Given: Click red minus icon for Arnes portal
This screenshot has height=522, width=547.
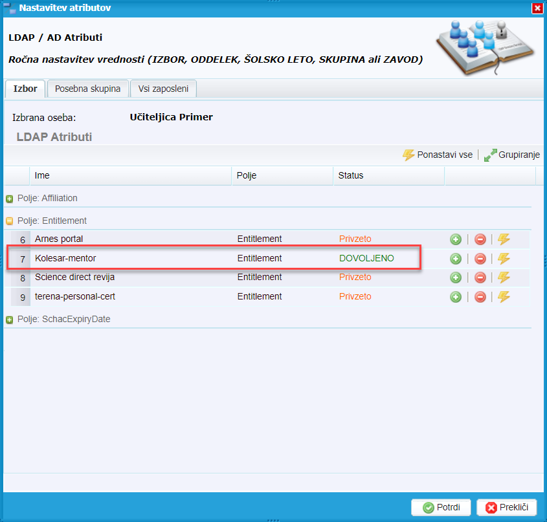Looking at the screenshot, I should tap(480, 239).
